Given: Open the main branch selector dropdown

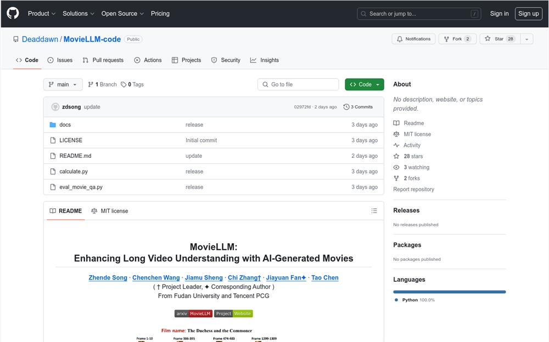Looking at the screenshot, I should (63, 84).
